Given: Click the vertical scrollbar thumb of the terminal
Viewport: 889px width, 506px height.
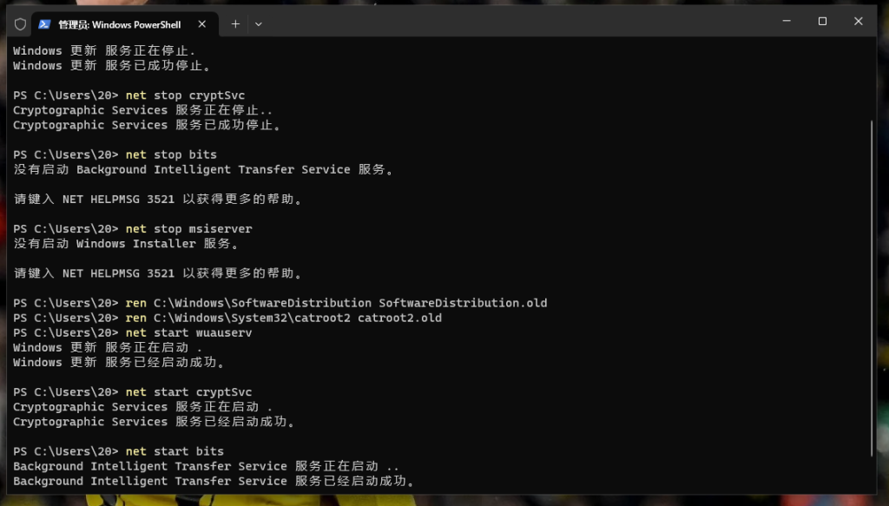Looking at the screenshot, I should 872,288.
